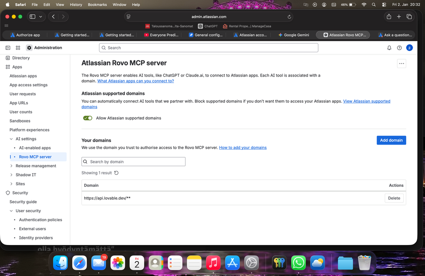The width and height of the screenshot is (425, 276).
Task: Click the https://api.lovable.dev/** domain cell
Action: click(x=107, y=198)
